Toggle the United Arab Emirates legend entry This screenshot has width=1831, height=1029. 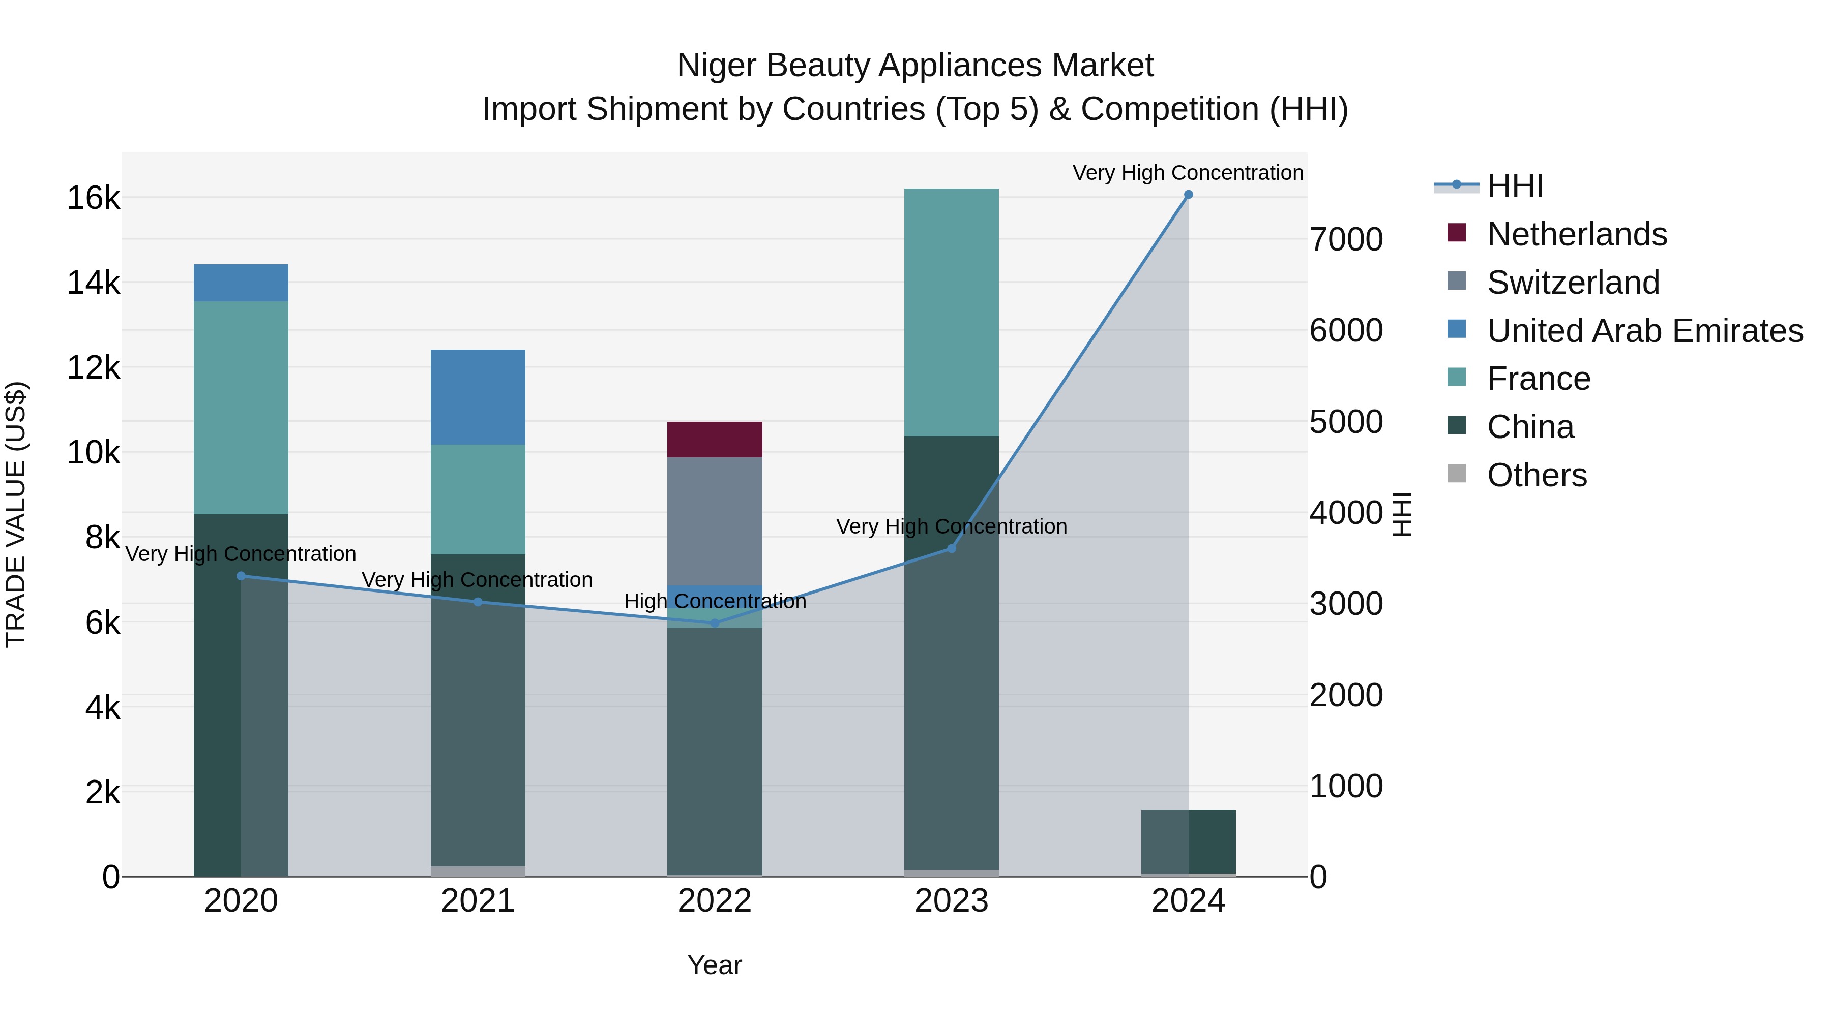1625,330
